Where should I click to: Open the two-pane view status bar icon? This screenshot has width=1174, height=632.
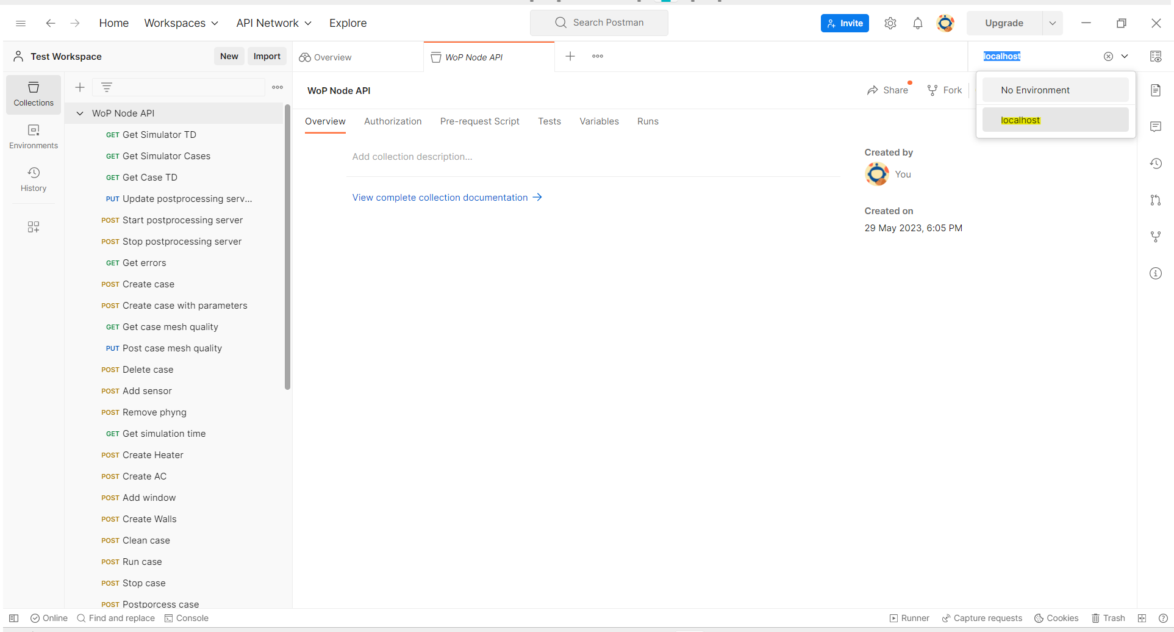tap(1142, 618)
